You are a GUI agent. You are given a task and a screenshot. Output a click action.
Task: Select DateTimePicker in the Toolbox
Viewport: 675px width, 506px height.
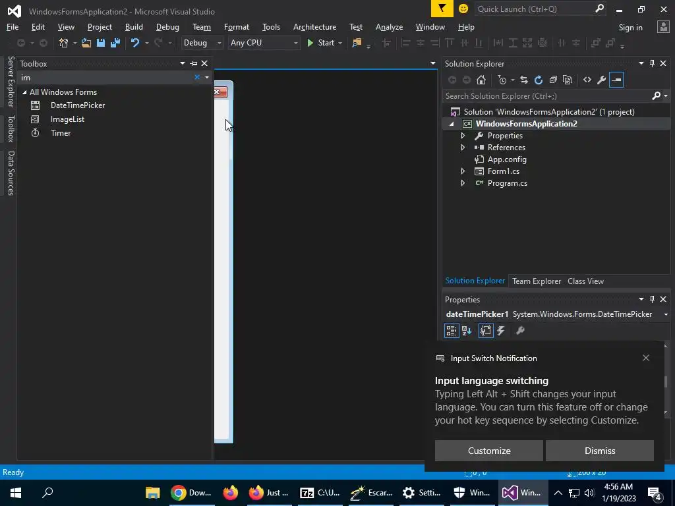pos(78,105)
